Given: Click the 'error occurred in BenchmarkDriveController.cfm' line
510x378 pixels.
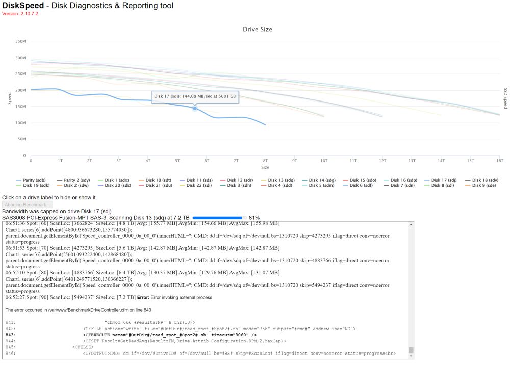Looking at the screenshot, I should 79,310.
